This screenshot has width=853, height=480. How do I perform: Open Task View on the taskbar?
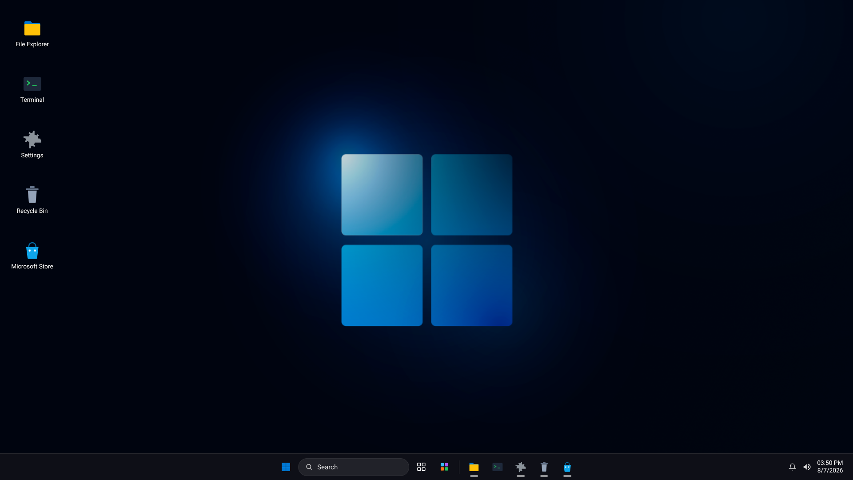tap(421, 467)
